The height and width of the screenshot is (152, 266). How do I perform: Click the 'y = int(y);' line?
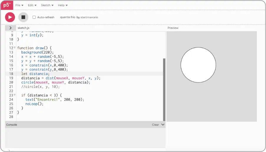click(x=32, y=35)
